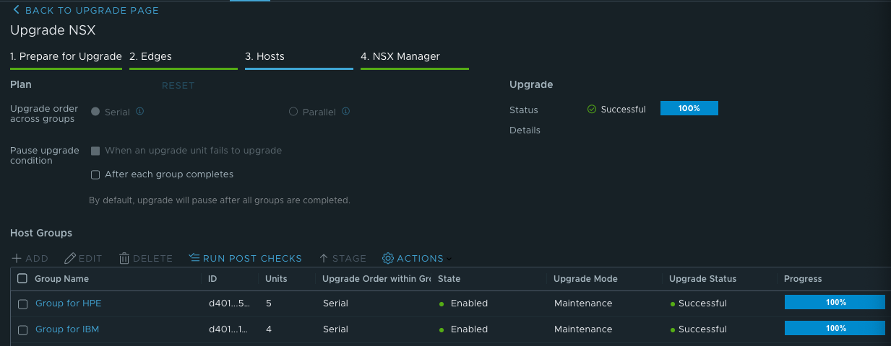This screenshot has width=891, height=346.
Task: Select the Serial upgrade order radio
Action: click(x=95, y=112)
